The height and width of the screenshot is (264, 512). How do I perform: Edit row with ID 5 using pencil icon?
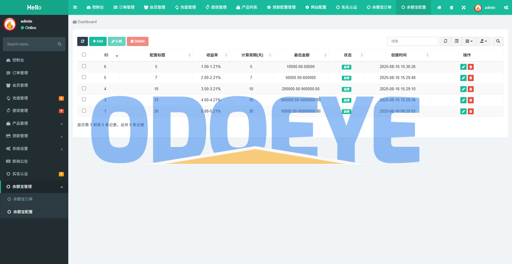463,78
